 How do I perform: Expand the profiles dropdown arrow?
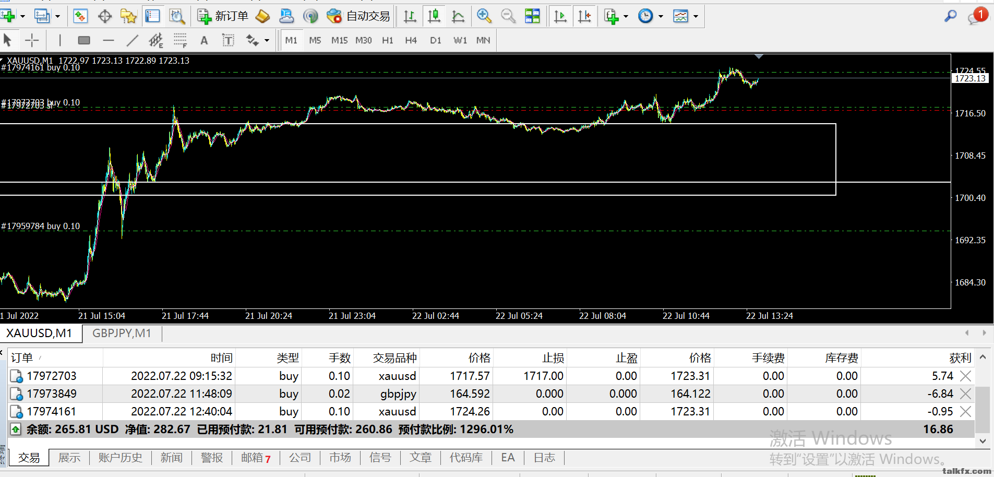57,16
